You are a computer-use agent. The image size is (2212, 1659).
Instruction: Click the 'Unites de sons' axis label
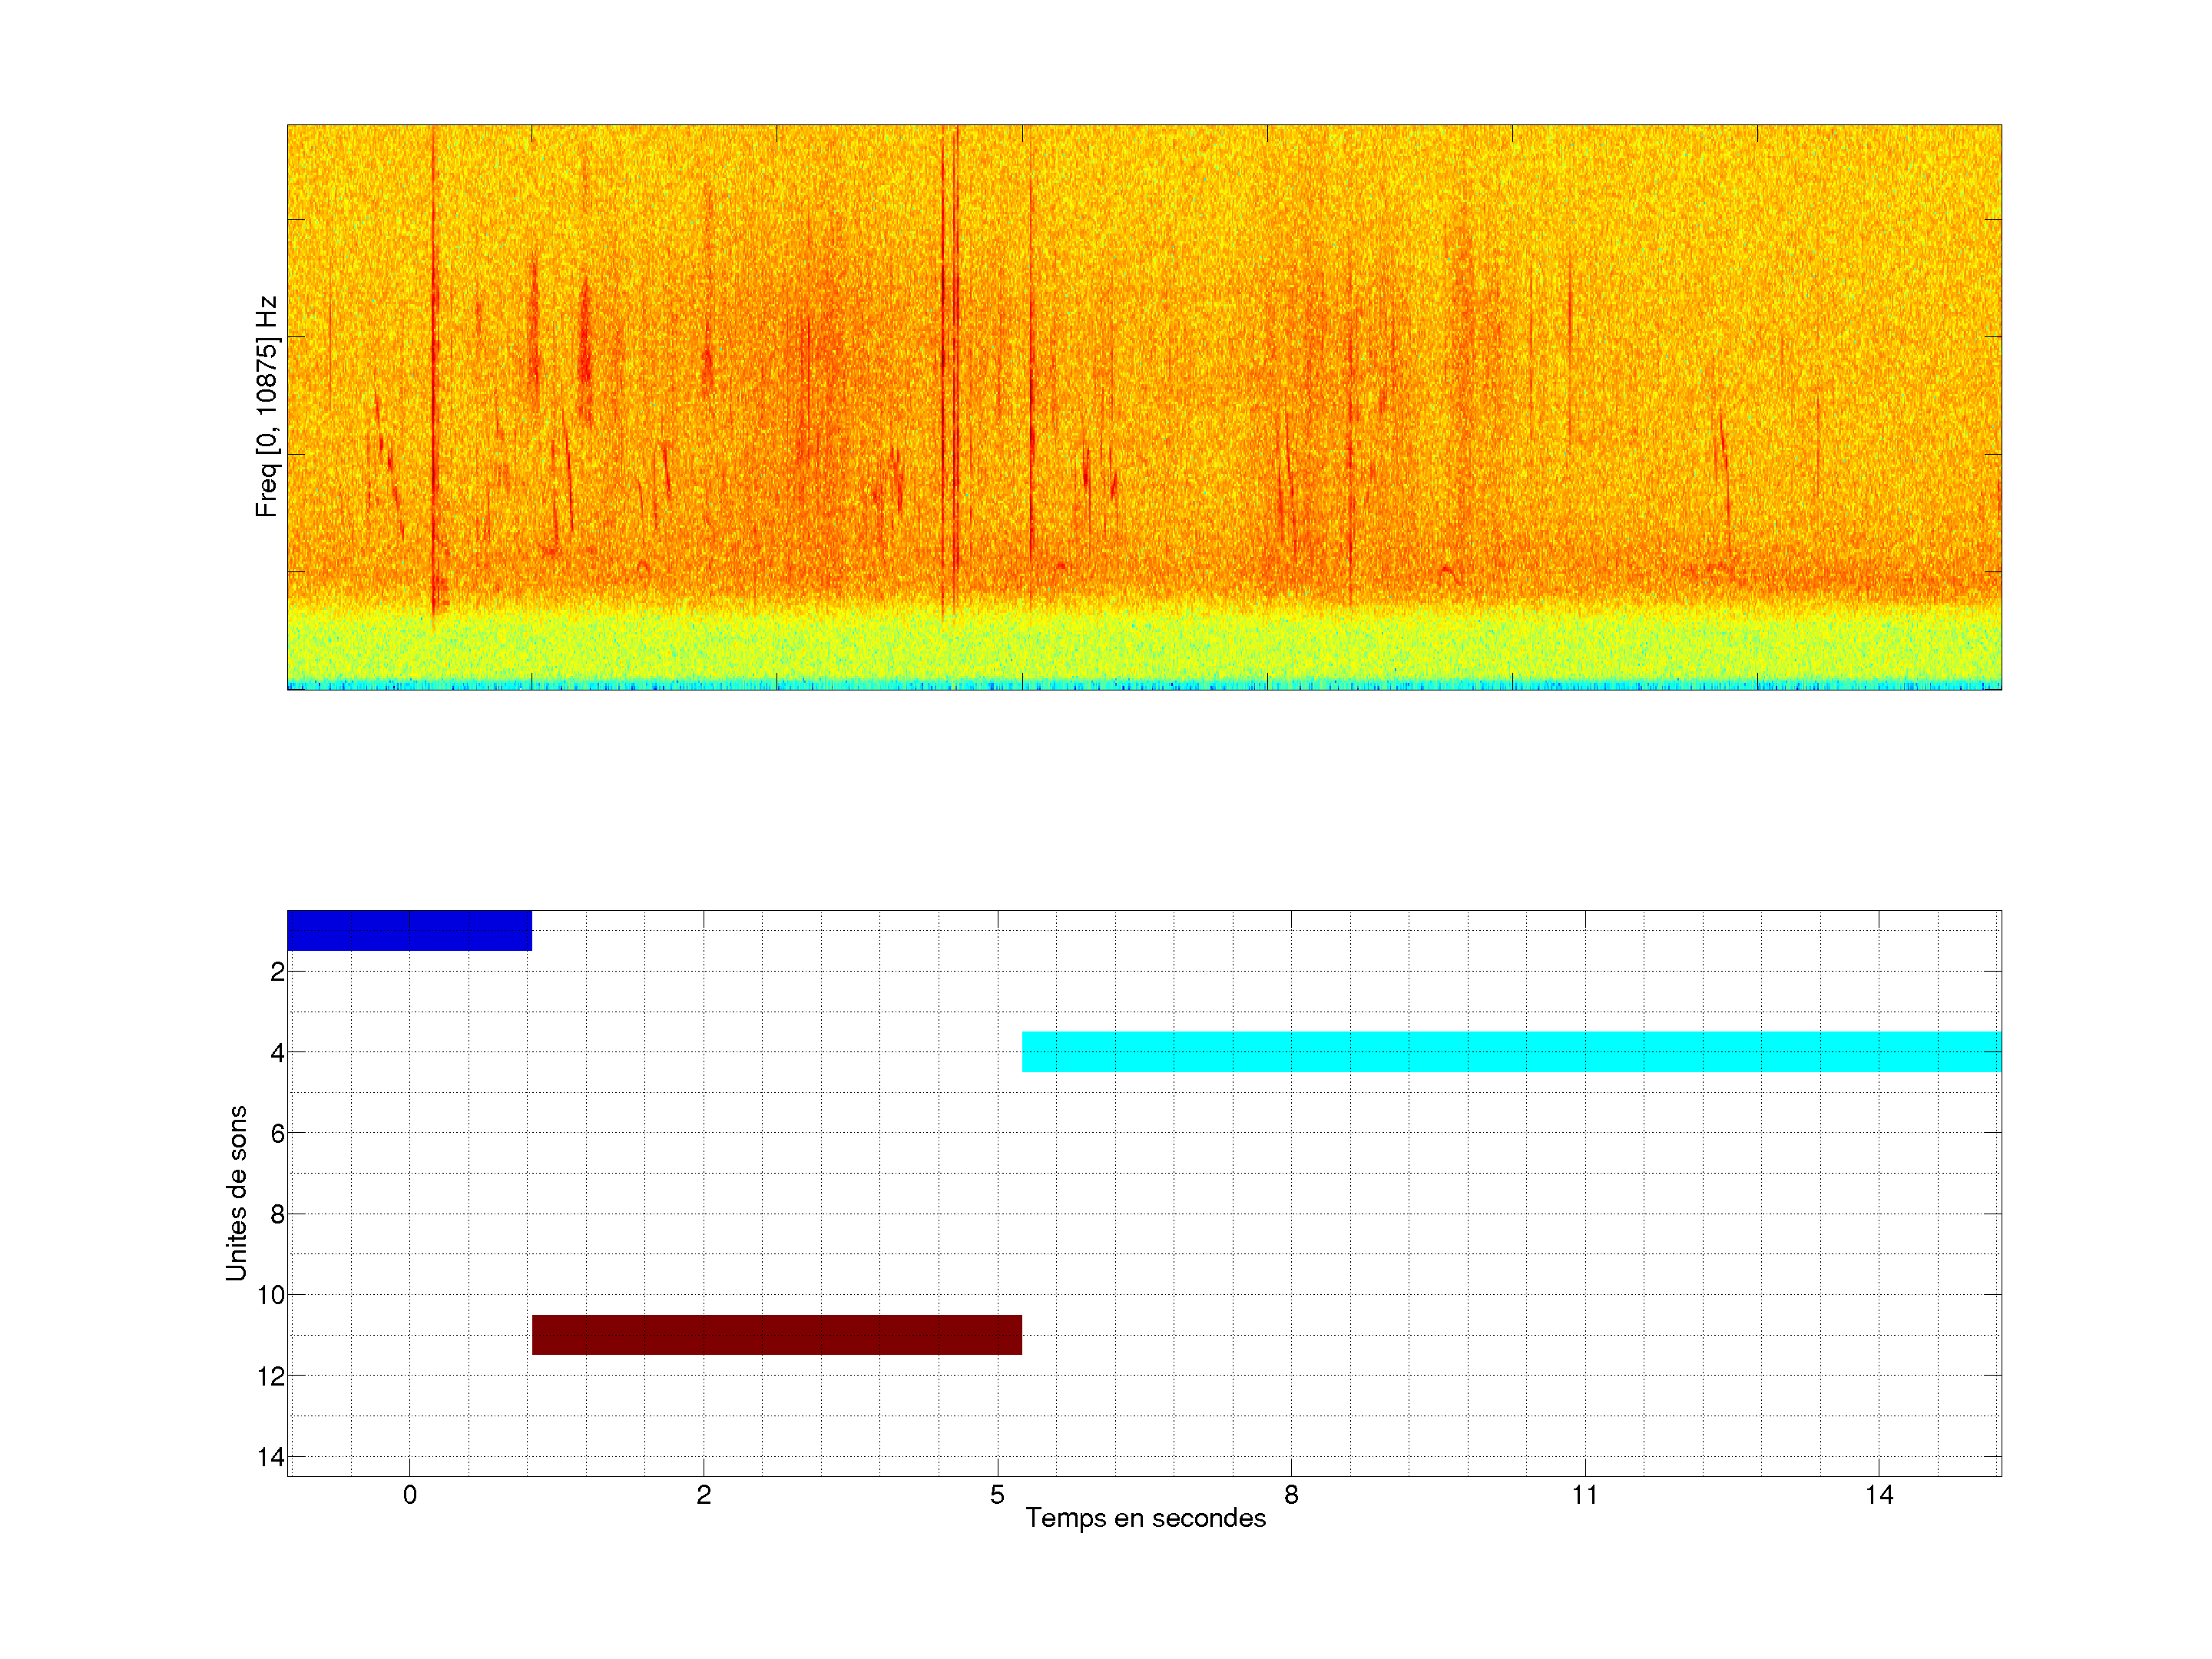(236, 1193)
